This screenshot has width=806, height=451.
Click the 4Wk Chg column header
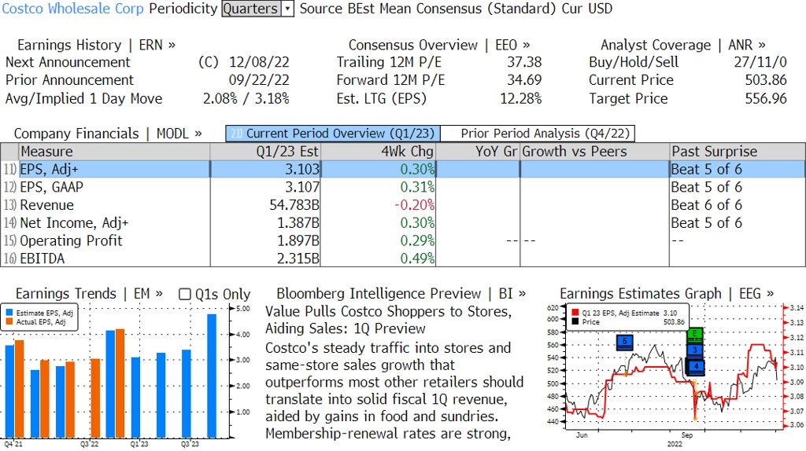379,152
